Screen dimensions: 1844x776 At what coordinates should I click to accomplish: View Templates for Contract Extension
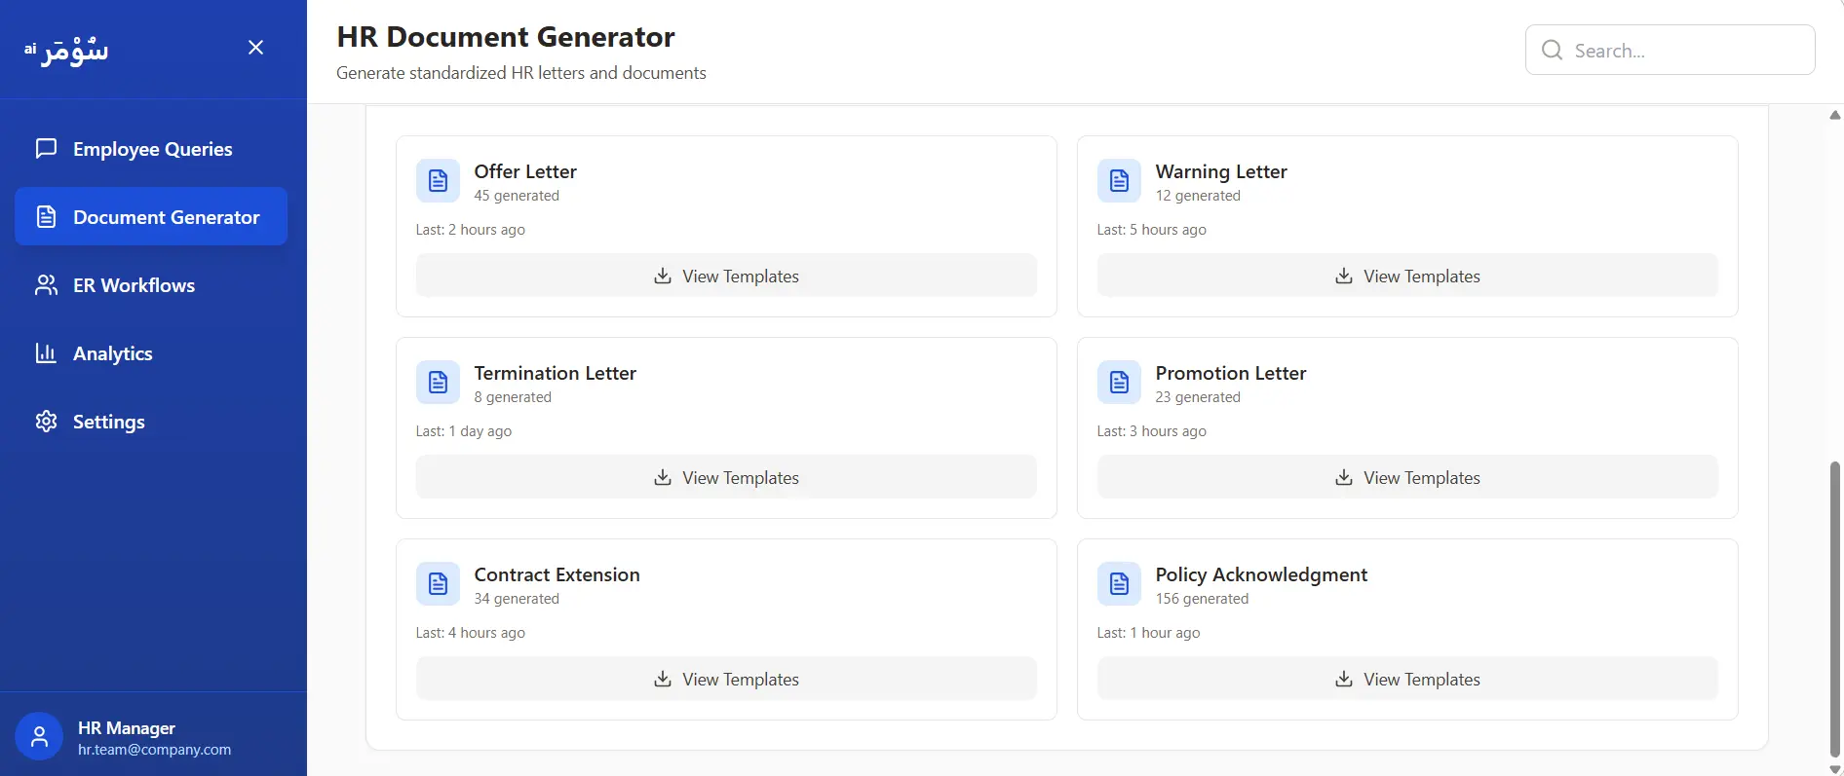[x=726, y=678]
